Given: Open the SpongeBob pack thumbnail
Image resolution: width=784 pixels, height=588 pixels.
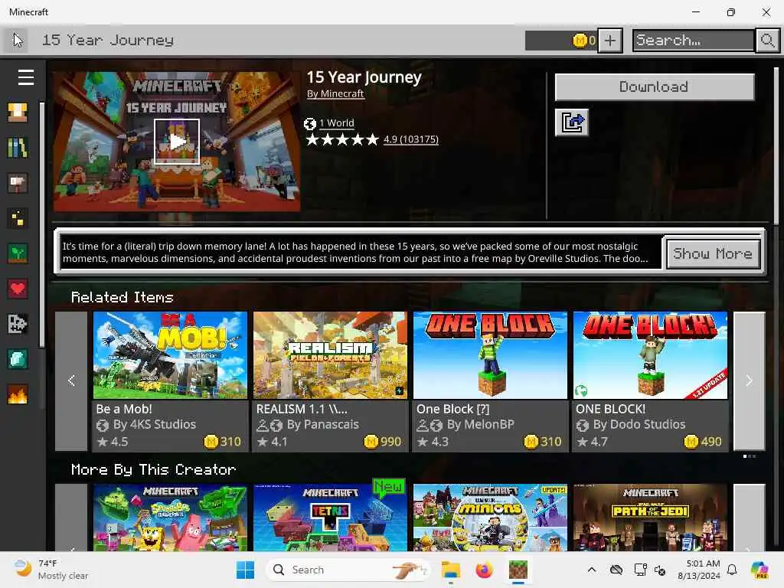Looking at the screenshot, I should click(x=170, y=518).
